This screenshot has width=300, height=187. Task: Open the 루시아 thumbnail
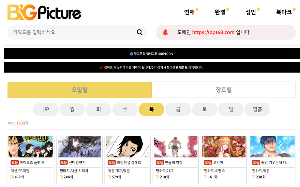pyautogui.click(x=223, y=147)
